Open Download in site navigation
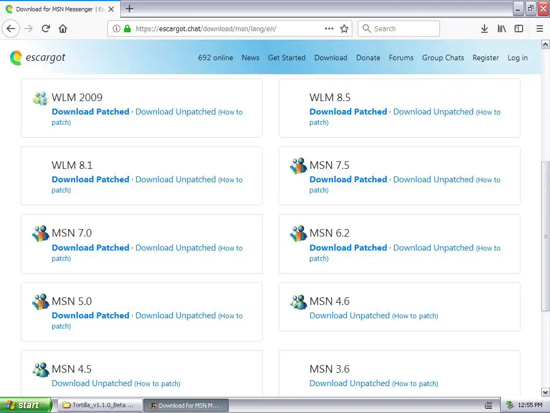This screenshot has width=550, height=413. [331, 58]
